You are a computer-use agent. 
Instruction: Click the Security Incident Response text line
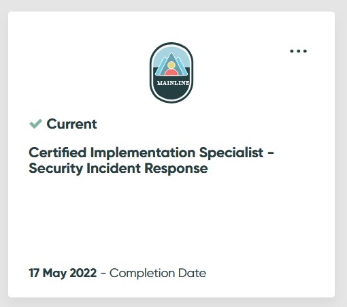click(x=118, y=169)
